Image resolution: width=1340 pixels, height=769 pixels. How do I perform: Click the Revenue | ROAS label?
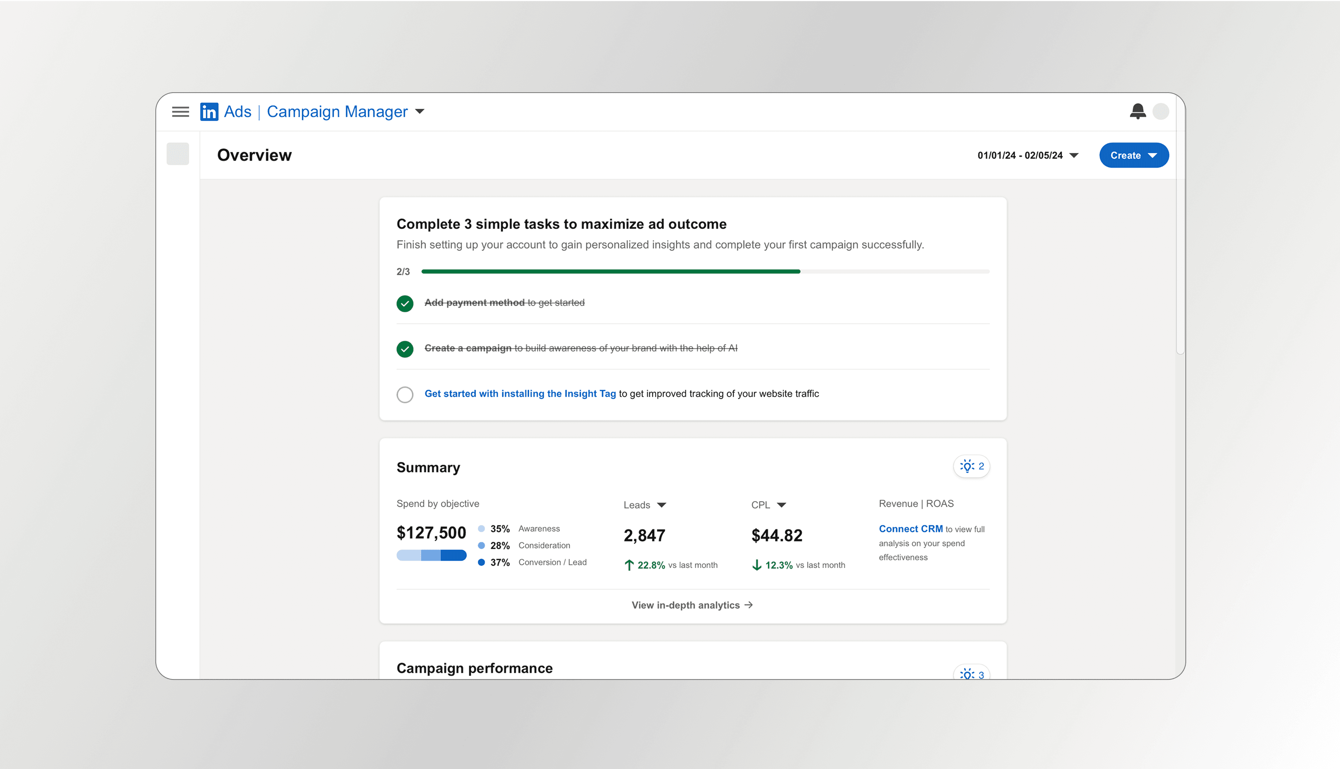pos(916,503)
